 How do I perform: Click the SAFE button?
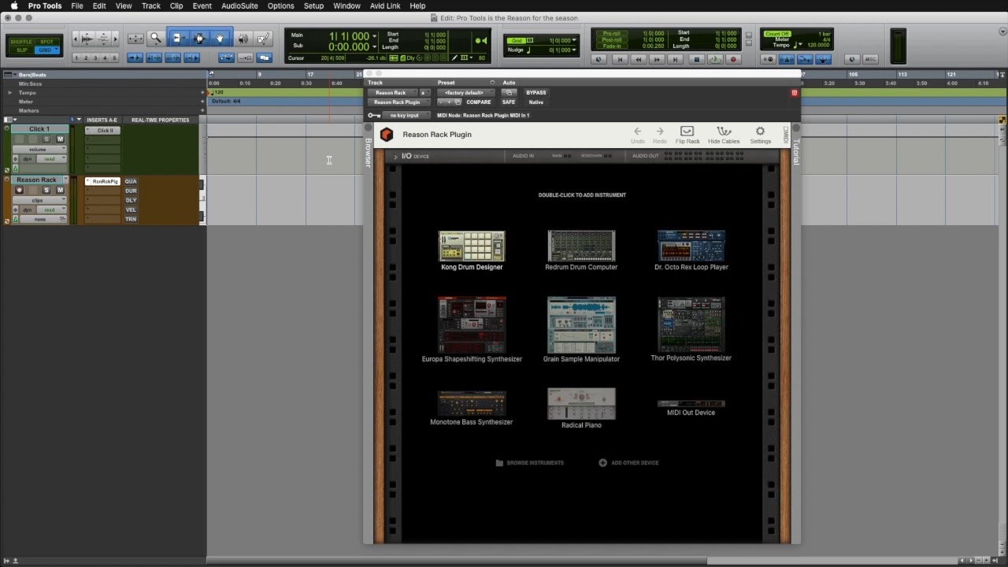(x=509, y=102)
